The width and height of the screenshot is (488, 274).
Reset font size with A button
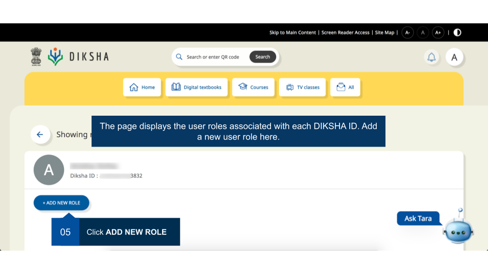[x=422, y=32]
